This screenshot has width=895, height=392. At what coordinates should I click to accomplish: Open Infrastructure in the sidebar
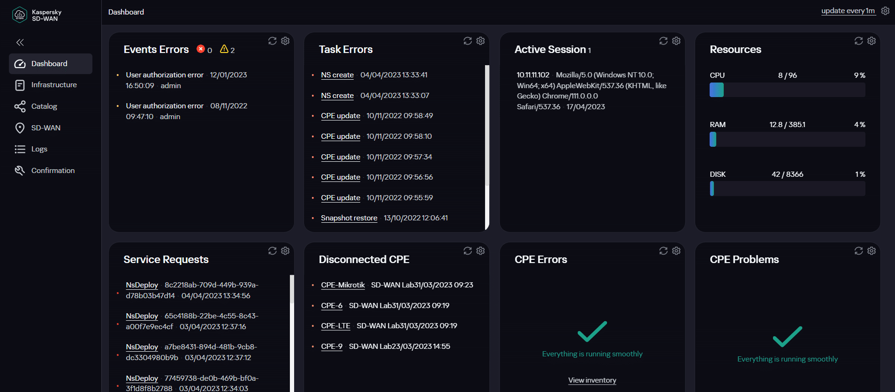[53, 85]
